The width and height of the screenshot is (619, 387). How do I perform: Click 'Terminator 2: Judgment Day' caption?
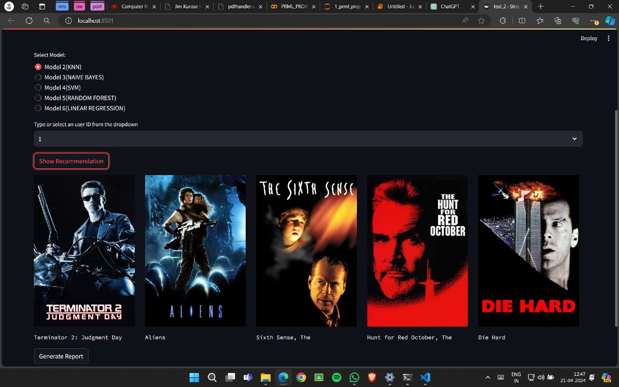point(78,337)
